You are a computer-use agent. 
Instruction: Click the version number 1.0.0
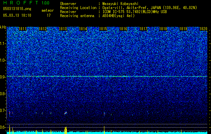point(46,3)
